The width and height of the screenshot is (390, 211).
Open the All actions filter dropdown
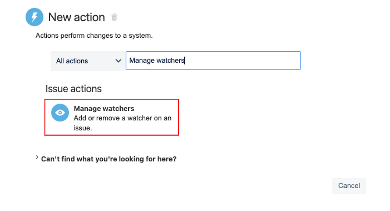(87, 61)
